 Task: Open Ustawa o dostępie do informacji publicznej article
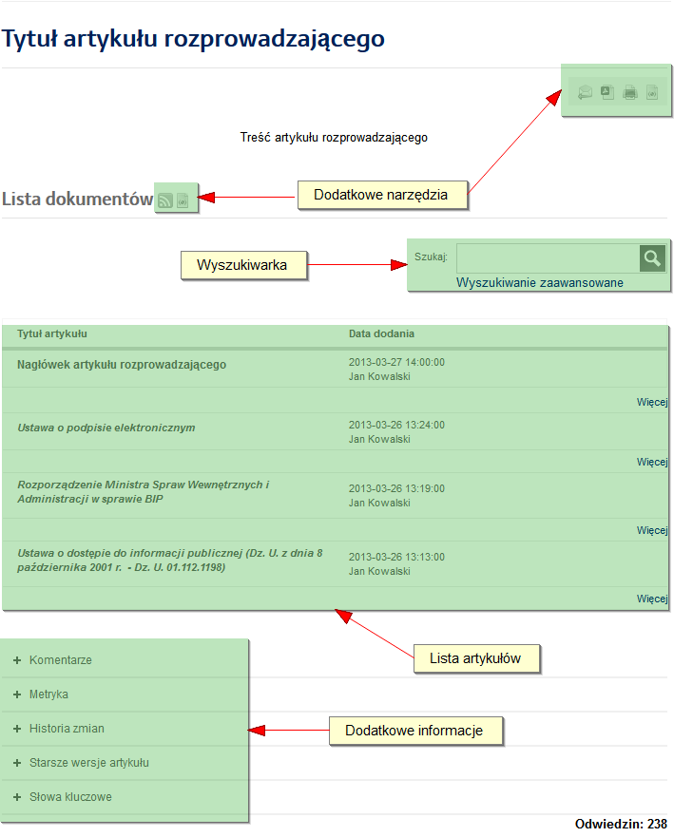[x=170, y=560]
